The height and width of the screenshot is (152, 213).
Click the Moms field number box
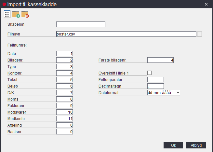tap(64, 99)
